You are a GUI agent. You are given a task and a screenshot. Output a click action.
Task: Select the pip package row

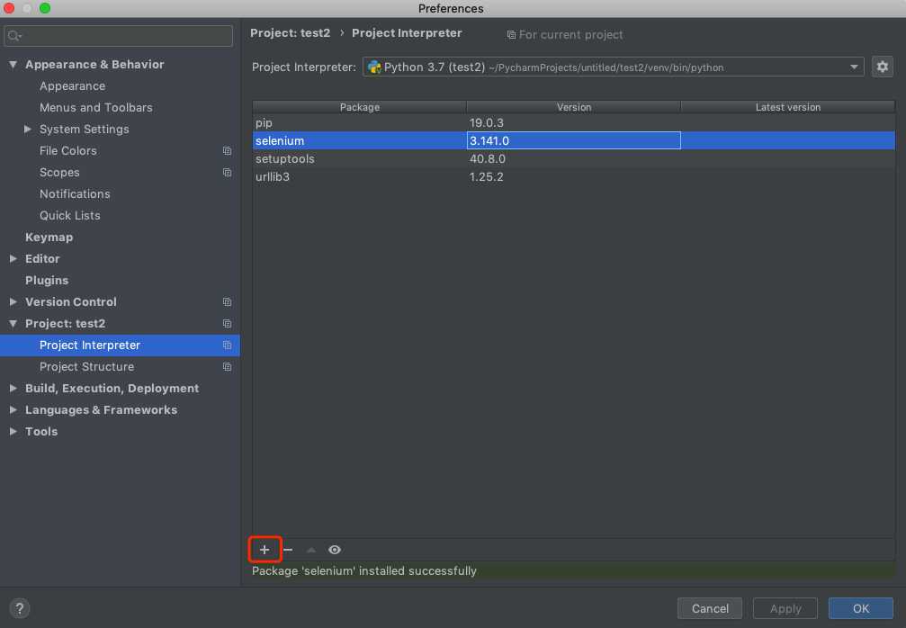[574, 122]
